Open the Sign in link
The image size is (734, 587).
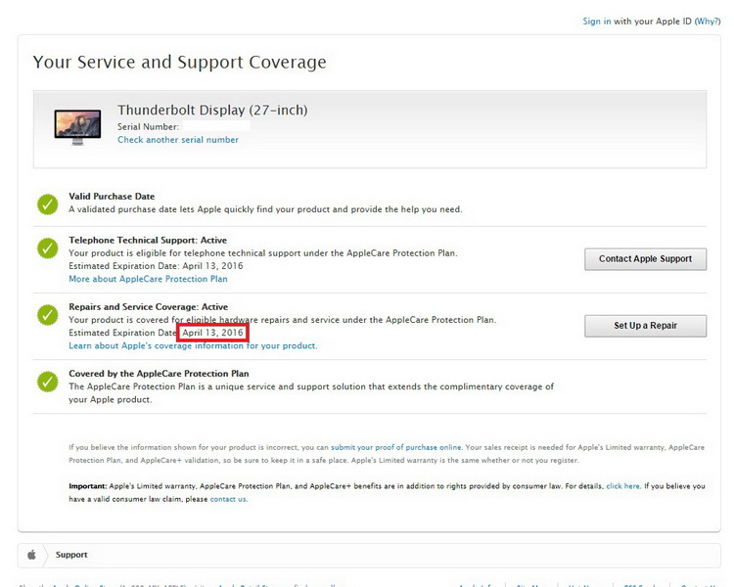[596, 22]
